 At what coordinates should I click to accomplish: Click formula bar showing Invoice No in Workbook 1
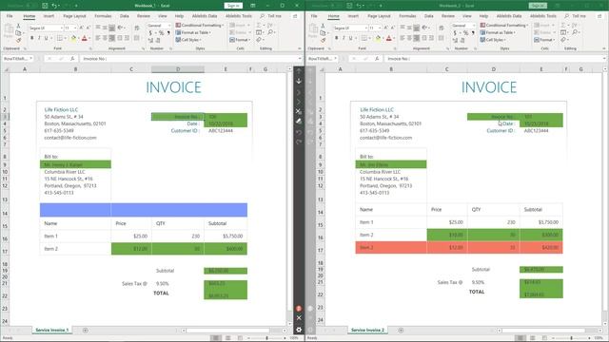(x=189, y=59)
